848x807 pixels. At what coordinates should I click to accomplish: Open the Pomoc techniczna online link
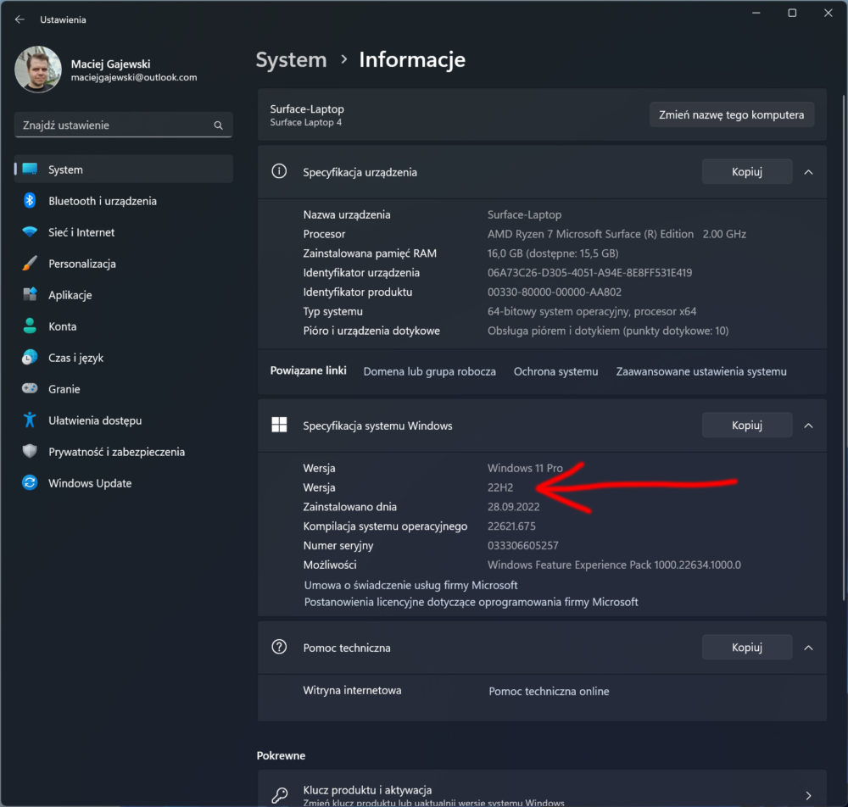tap(549, 692)
